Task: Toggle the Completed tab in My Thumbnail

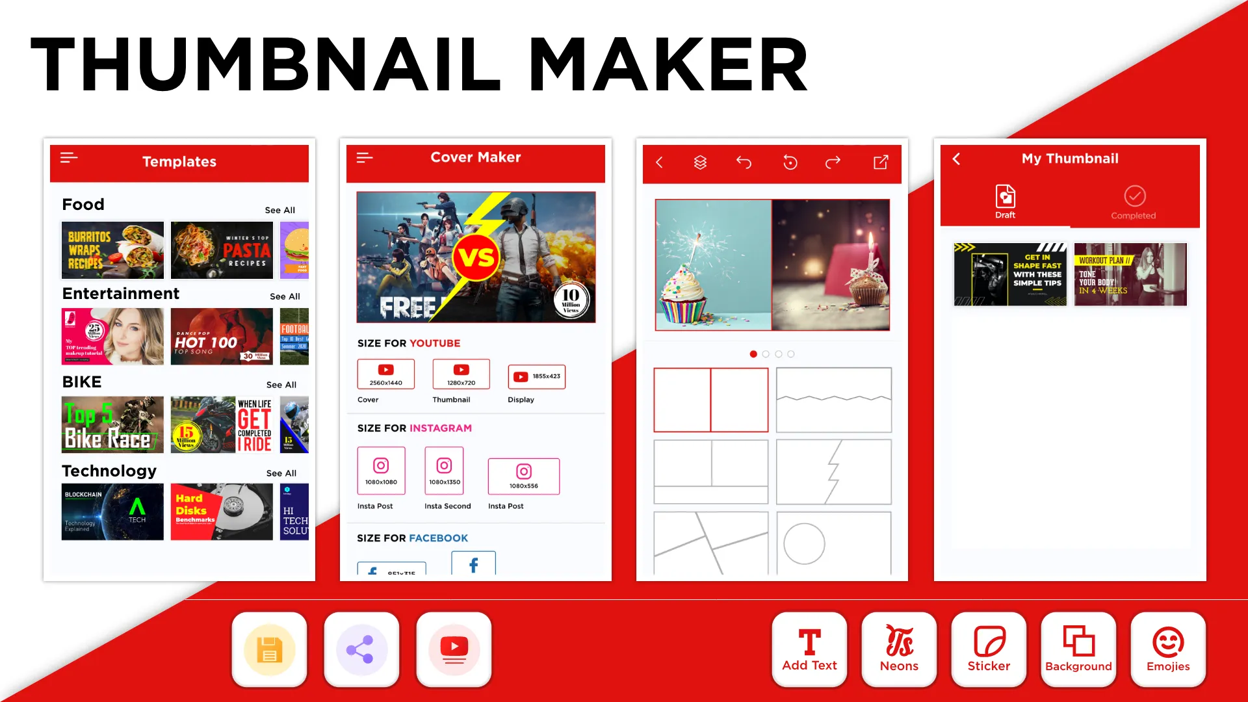Action: pyautogui.click(x=1133, y=201)
